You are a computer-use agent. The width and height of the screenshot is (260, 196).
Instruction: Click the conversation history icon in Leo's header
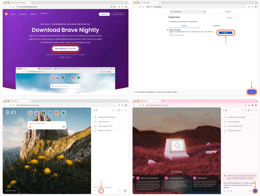pos(116,110)
